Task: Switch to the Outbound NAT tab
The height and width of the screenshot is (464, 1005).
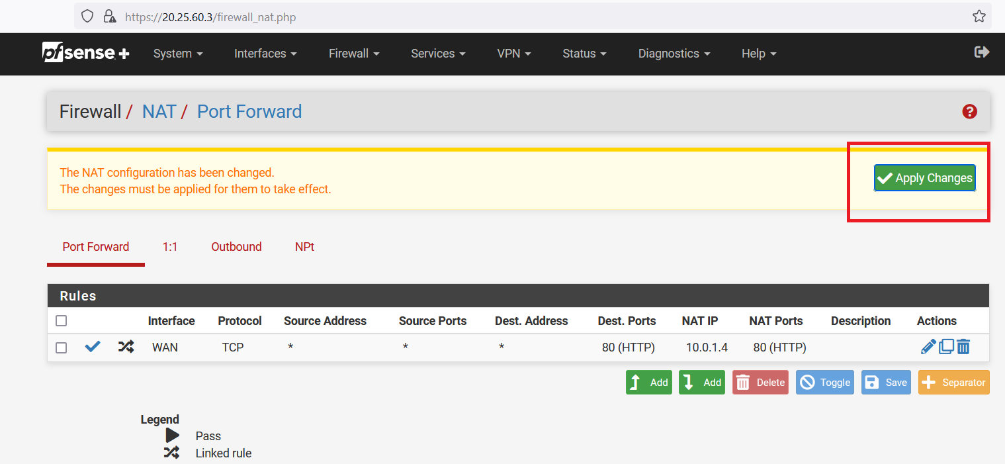Action: coord(236,247)
